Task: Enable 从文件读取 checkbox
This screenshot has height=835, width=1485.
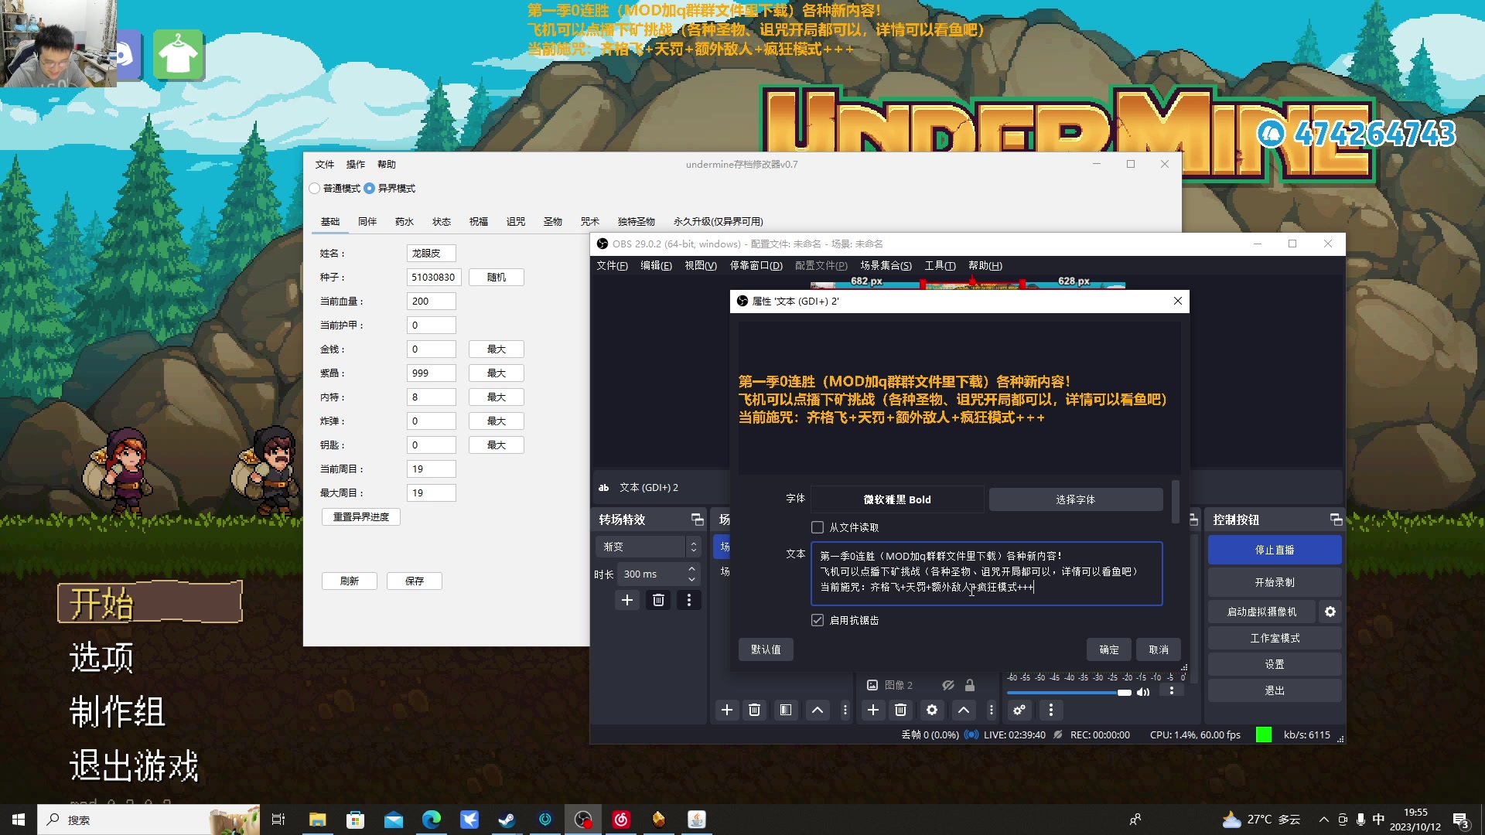Action: click(818, 527)
